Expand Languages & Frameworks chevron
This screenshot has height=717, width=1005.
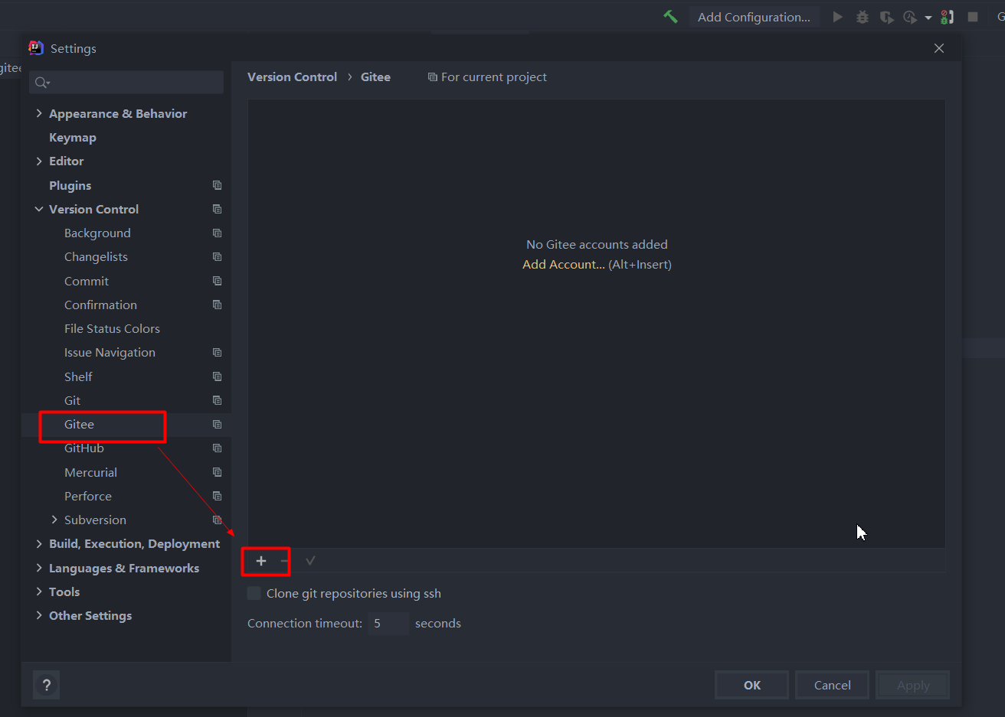pyautogui.click(x=39, y=568)
